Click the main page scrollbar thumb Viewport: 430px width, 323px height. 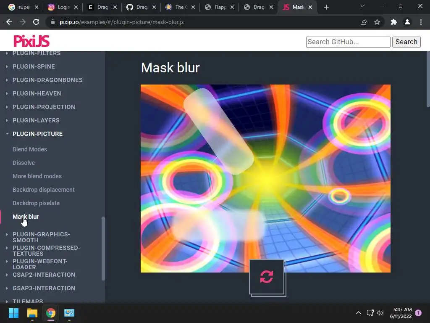coord(428,79)
